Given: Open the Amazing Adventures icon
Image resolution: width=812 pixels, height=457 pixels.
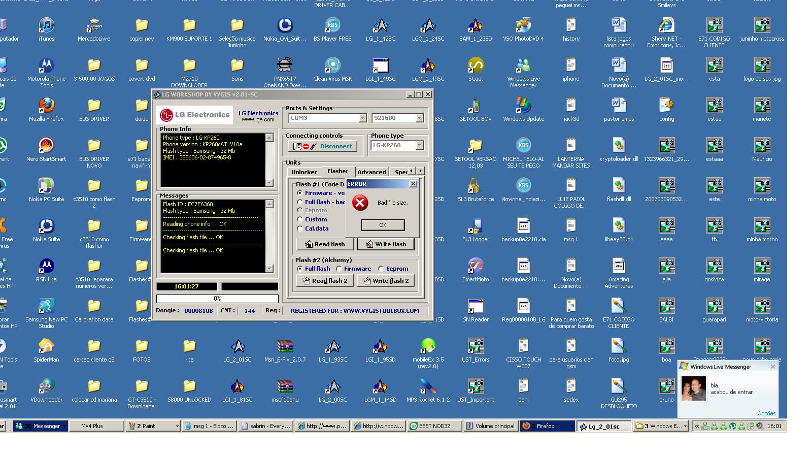Looking at the screenshot, I should [x=619, y=273].
